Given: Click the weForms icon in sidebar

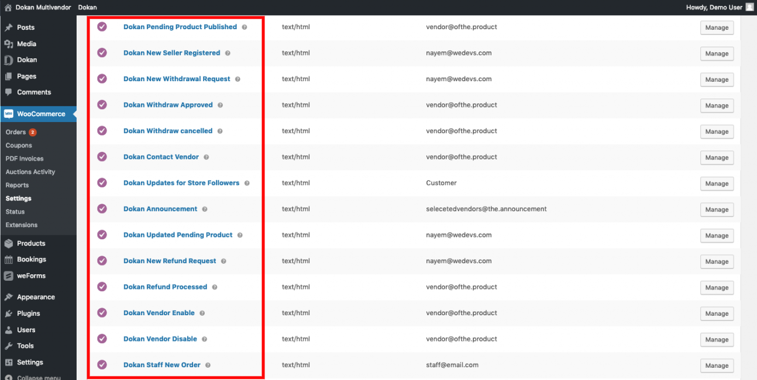Looking at the screenshot, I should (9, 276).
